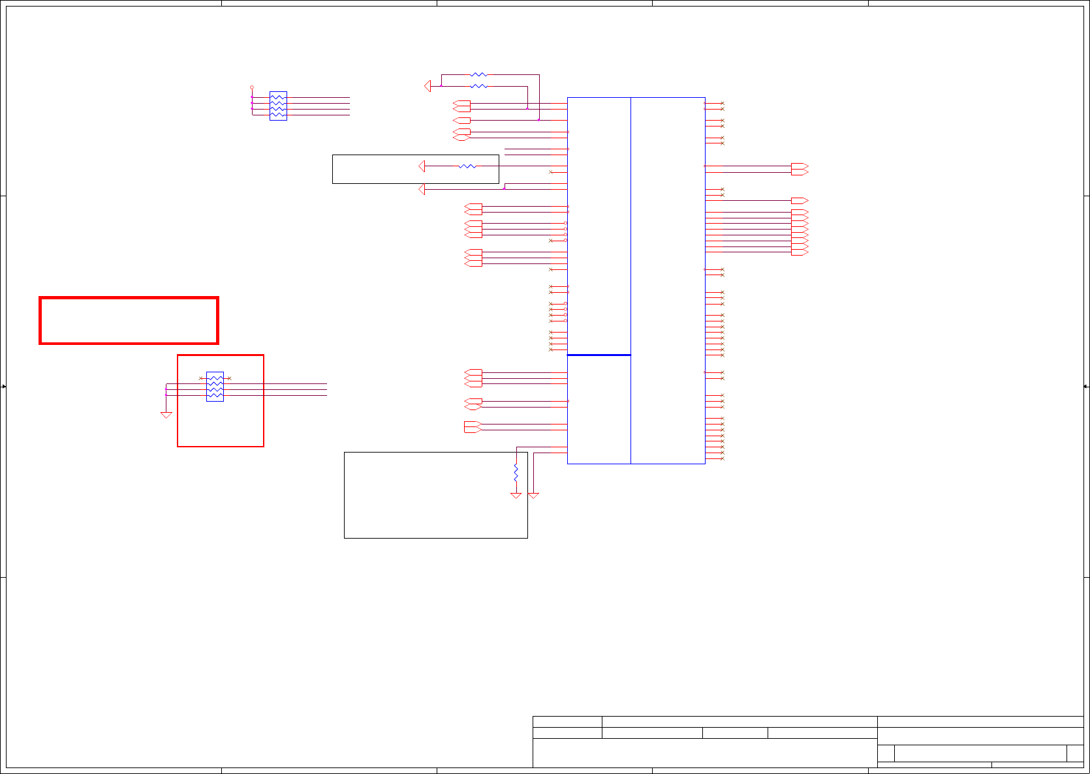Click the ground symbol under the vertical resistor
This screenshot has height=774, width=1090.
[x=516, y=496]
